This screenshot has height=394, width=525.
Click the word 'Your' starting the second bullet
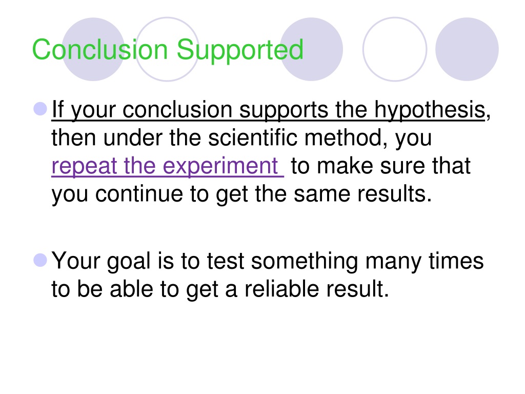pos(76,261)
